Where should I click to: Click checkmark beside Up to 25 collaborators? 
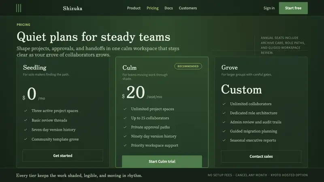(125, 118)
